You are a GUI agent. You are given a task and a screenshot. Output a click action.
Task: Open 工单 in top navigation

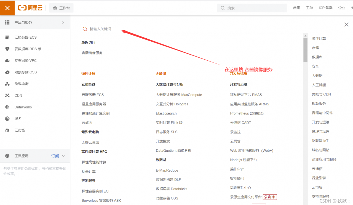coord(309,8)
